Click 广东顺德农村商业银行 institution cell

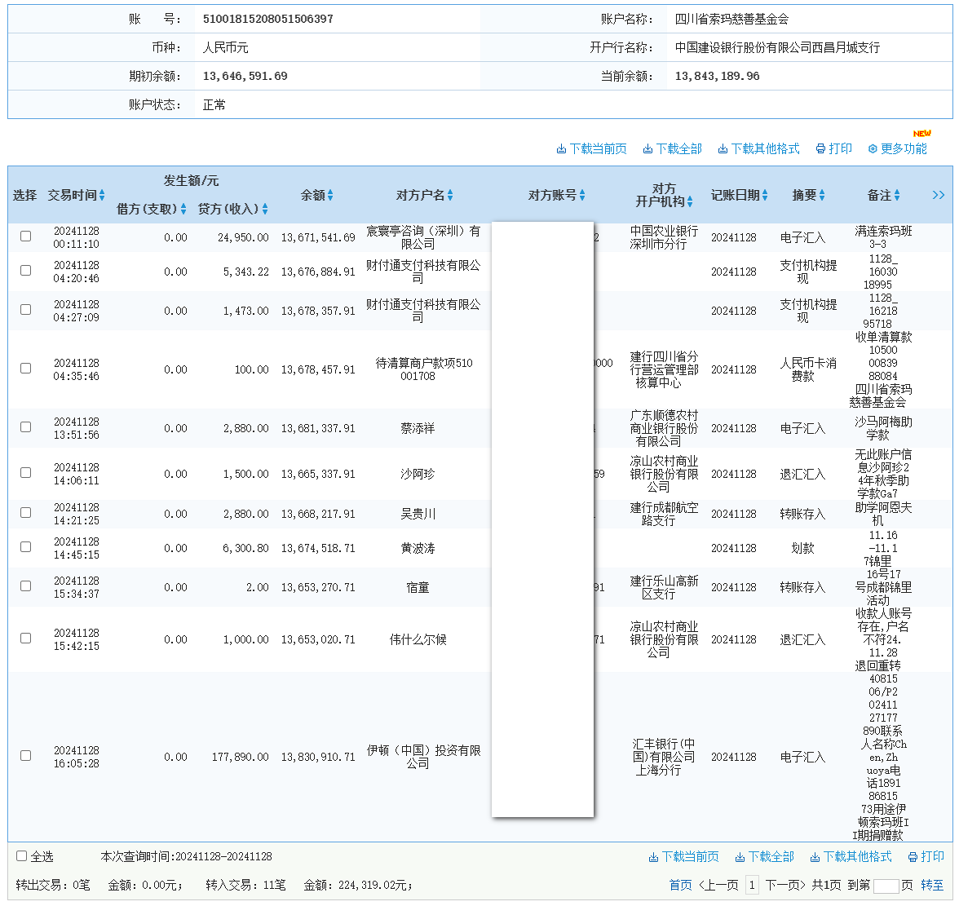(664, 428)
